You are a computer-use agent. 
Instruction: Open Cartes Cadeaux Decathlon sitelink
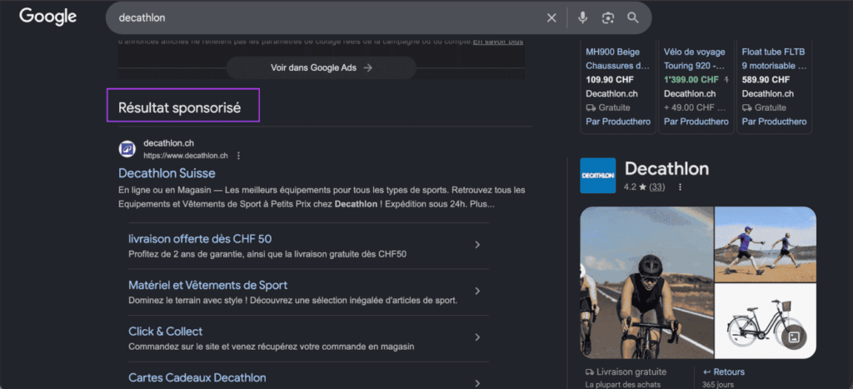[197, 377]
